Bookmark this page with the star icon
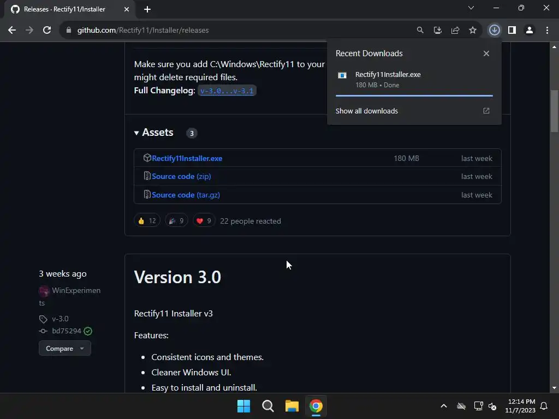The width and height of the screenshot is (559, 419). pos(473,31)
